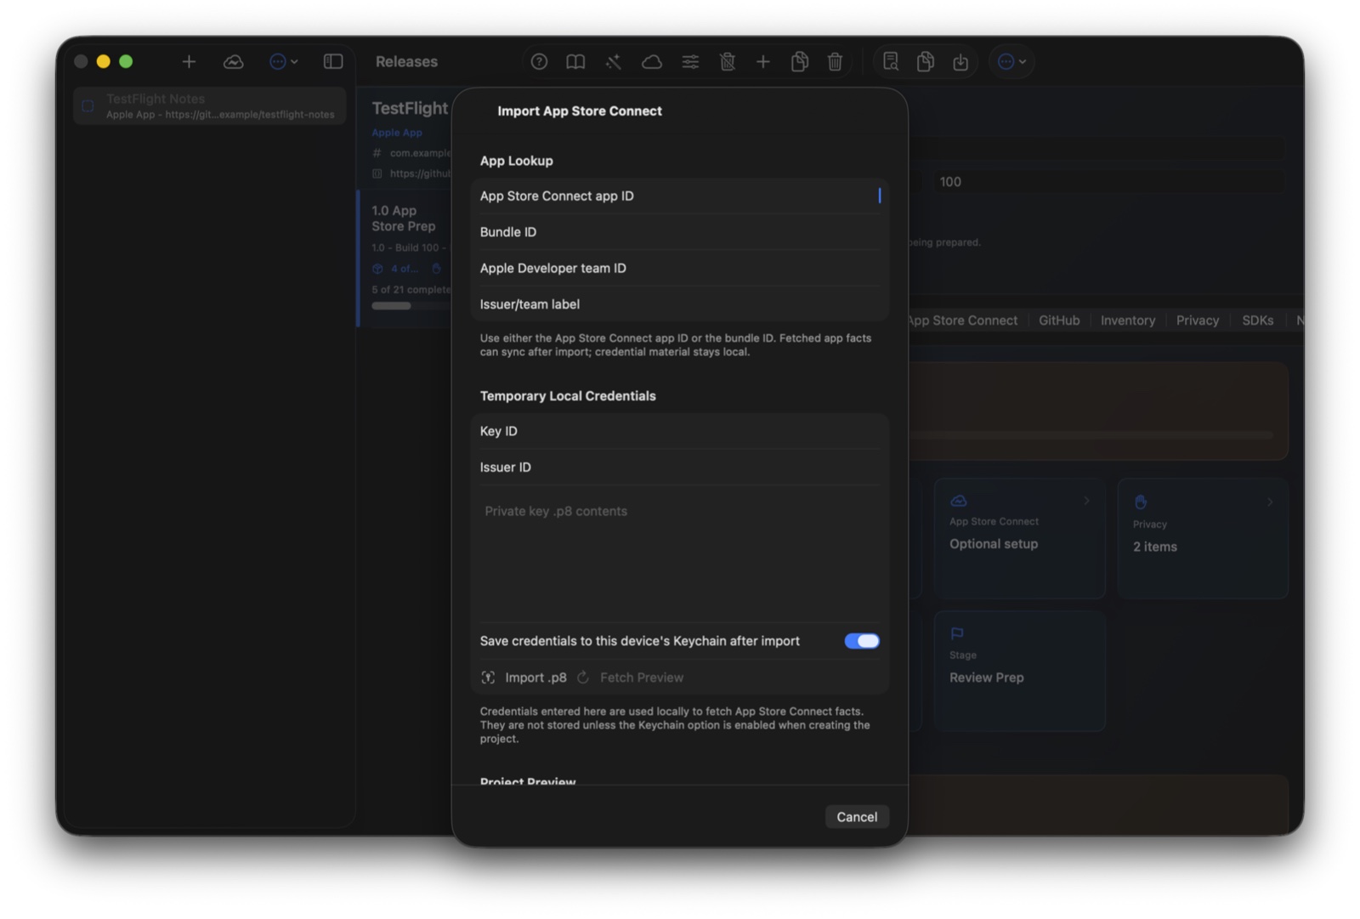Click the download export tray icon
Image resolution: width=1360 pixels, height=919 pixels.
[x=960, y=61]
